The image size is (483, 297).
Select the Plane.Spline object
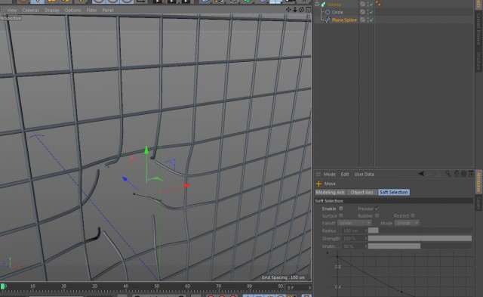point(344,20)
